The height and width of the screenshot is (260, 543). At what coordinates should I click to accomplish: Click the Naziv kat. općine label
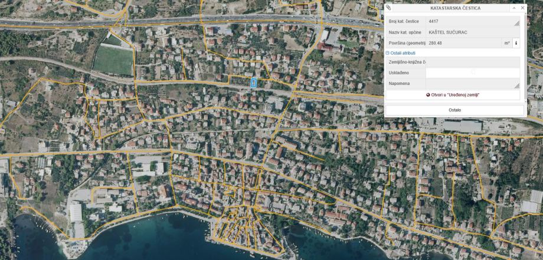pos(405,32)
